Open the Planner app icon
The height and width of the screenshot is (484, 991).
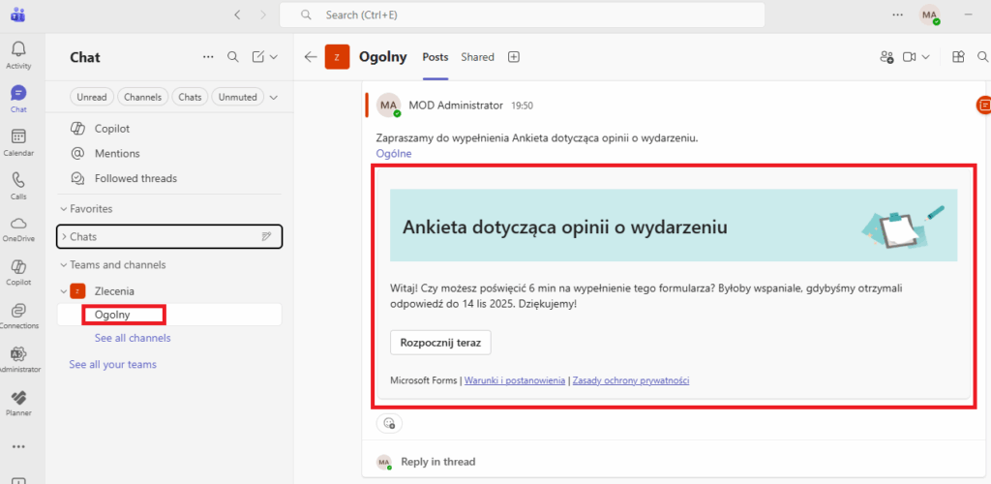[x=18, y=398]
